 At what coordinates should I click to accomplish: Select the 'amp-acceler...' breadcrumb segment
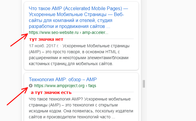[95, 32]
